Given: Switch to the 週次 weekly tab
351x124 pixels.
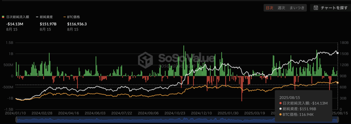Looking at the screenshot, I should (281, 8).
